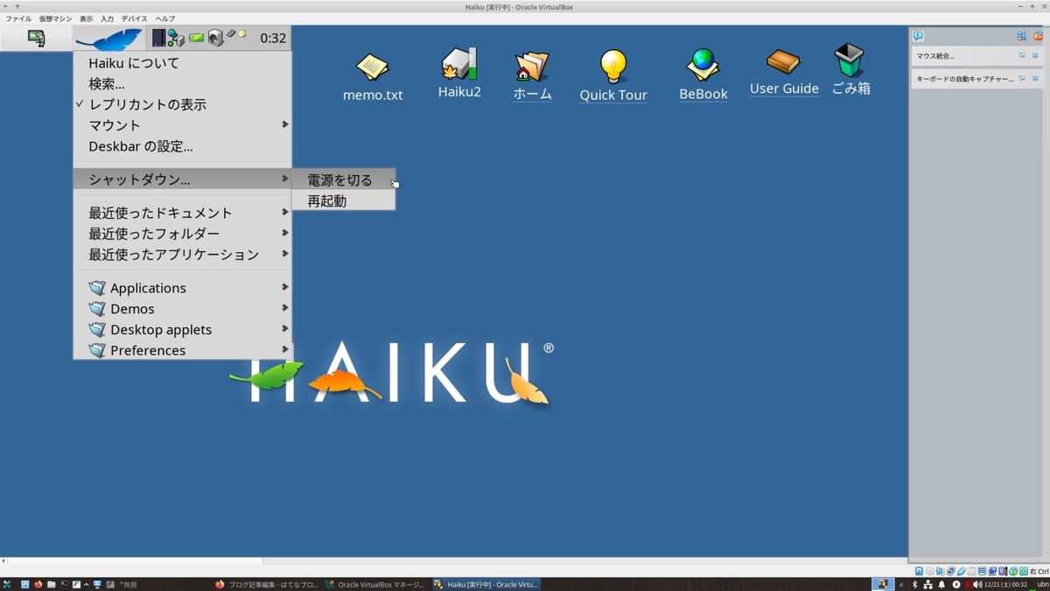This screenshot has width=1050, height=591.
Task: Toggle レプリカントの表示 checkmark item
Action: [x=182, y=104]
